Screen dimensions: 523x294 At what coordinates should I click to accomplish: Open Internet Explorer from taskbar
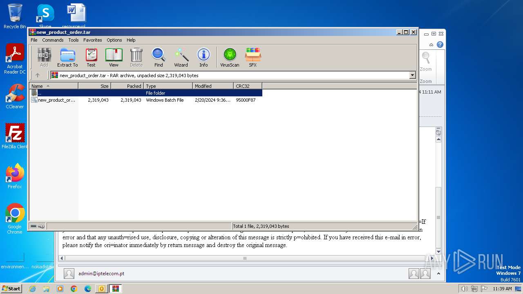32,289
